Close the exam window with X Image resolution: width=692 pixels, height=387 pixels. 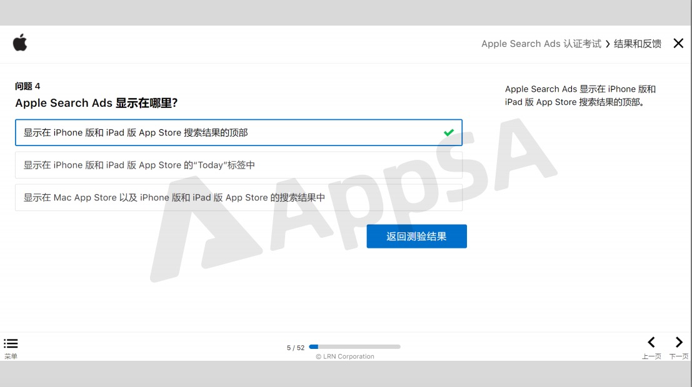(x=678, y=43)
